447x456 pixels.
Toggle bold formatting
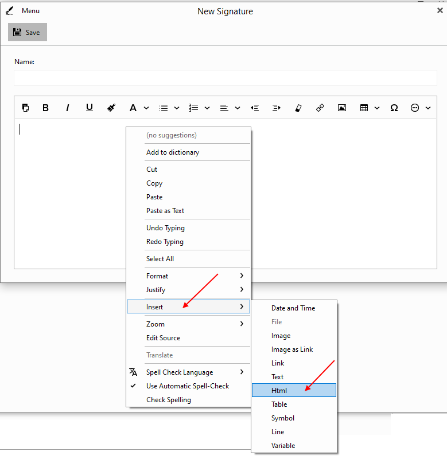45,108
